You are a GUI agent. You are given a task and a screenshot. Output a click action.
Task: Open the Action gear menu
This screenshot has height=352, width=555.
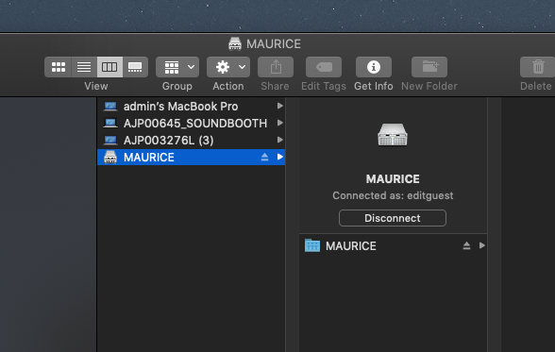[x=228, y=67]
